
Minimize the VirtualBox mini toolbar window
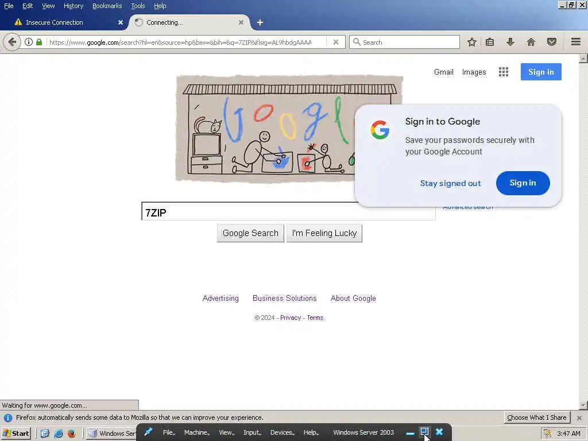click(x=410, y=433)
